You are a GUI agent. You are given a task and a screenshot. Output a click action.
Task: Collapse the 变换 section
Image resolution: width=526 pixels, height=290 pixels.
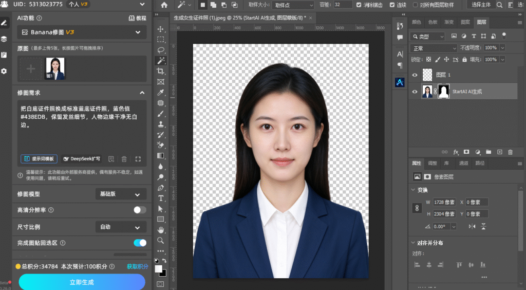(x=414, y=190)
